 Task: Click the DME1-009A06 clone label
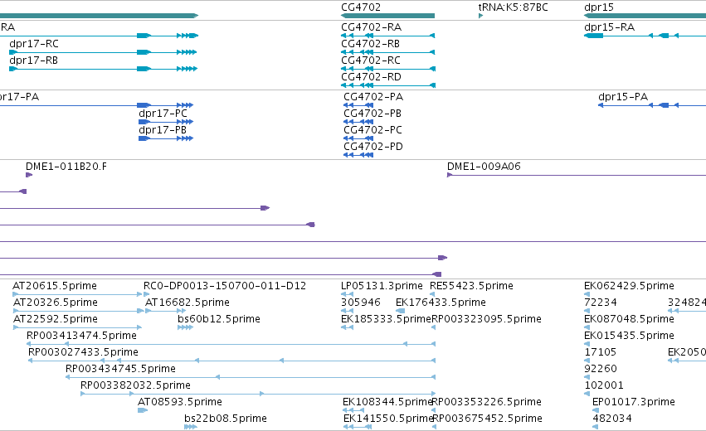[x=484, y=167]
